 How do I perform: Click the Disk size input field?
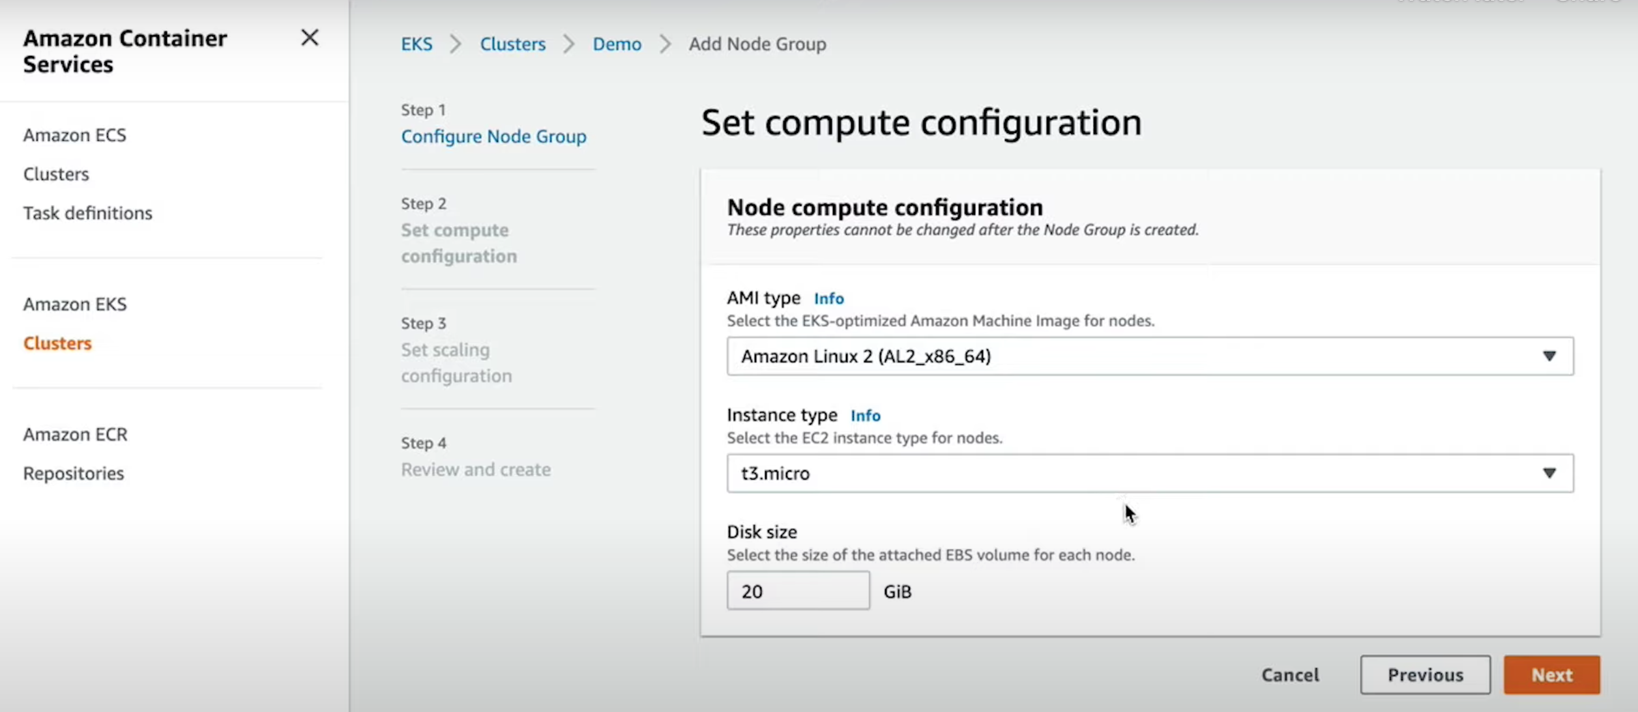point(798,591)
